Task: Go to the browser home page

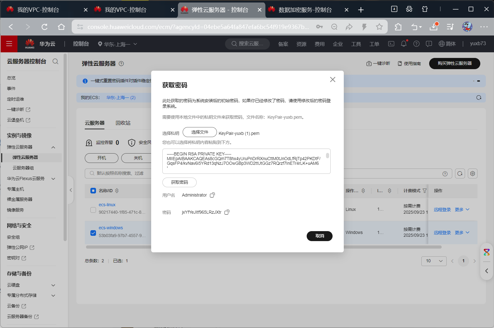Action: click(x=61, y=27)
